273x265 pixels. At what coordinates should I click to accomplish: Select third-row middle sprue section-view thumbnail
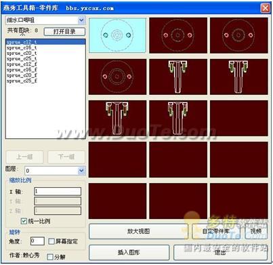178,119
